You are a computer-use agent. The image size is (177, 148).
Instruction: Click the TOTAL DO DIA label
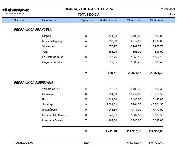point(23,143)
